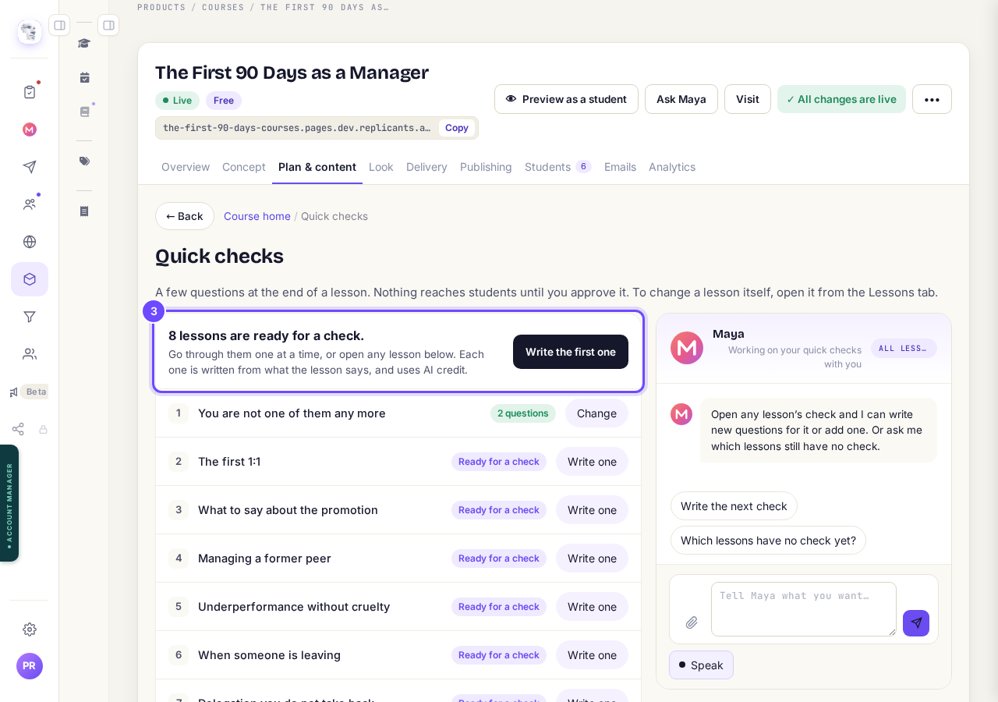Click Preview as a student button

click(566, 99)
